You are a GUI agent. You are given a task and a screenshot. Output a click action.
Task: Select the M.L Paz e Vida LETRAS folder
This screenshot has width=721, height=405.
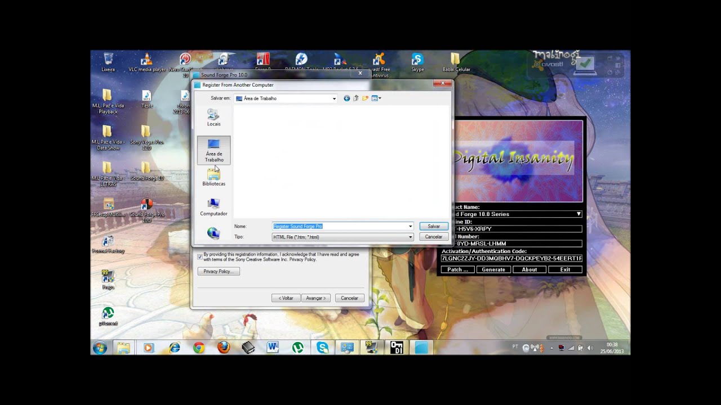click(108, 174)
